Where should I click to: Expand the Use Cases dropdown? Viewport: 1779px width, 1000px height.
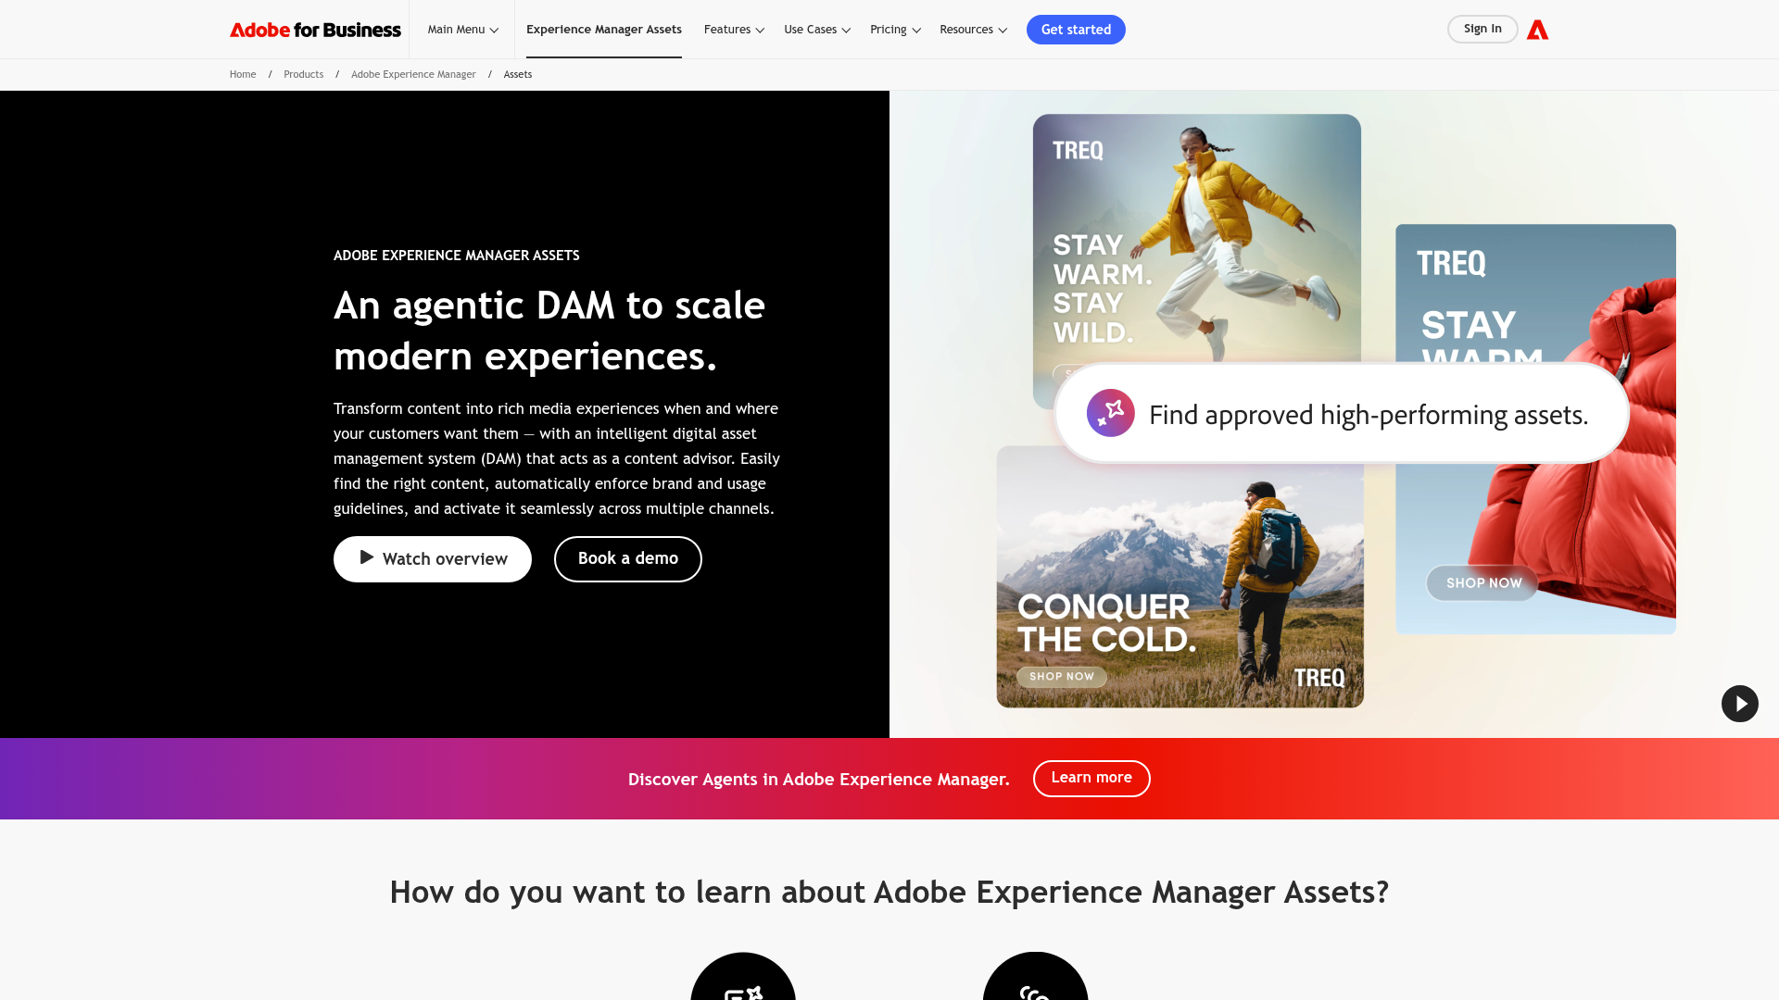(x=817, y=30)
